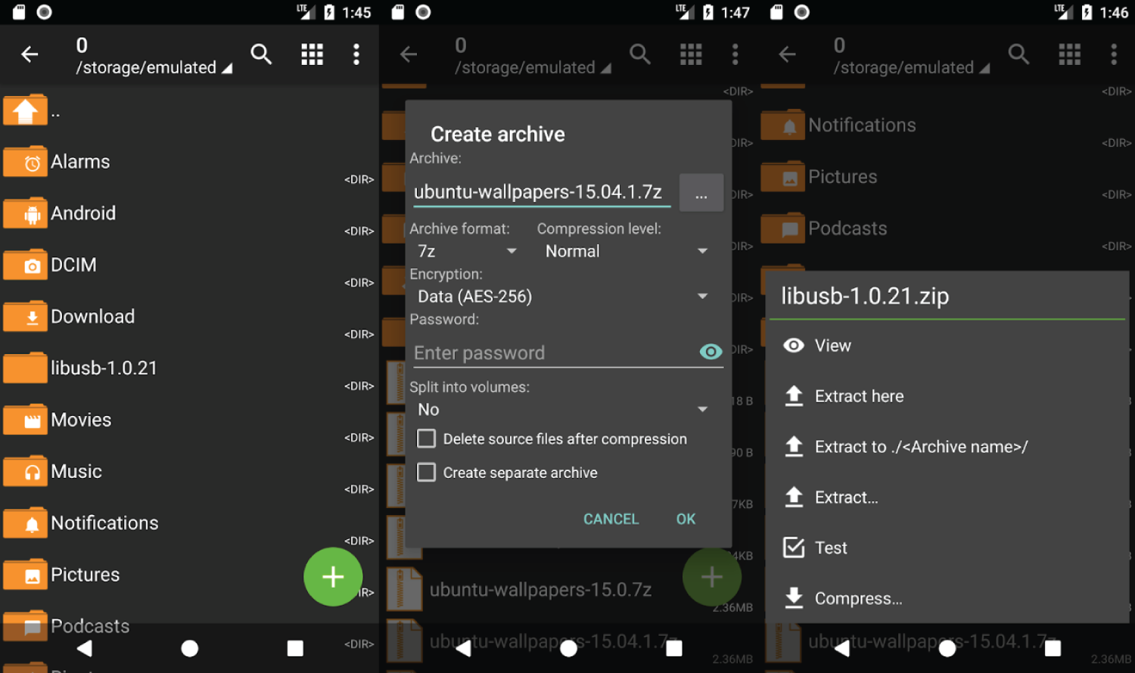
Task: Switch to grid view in left screen toolbar
Action: (x=312, y=54)
